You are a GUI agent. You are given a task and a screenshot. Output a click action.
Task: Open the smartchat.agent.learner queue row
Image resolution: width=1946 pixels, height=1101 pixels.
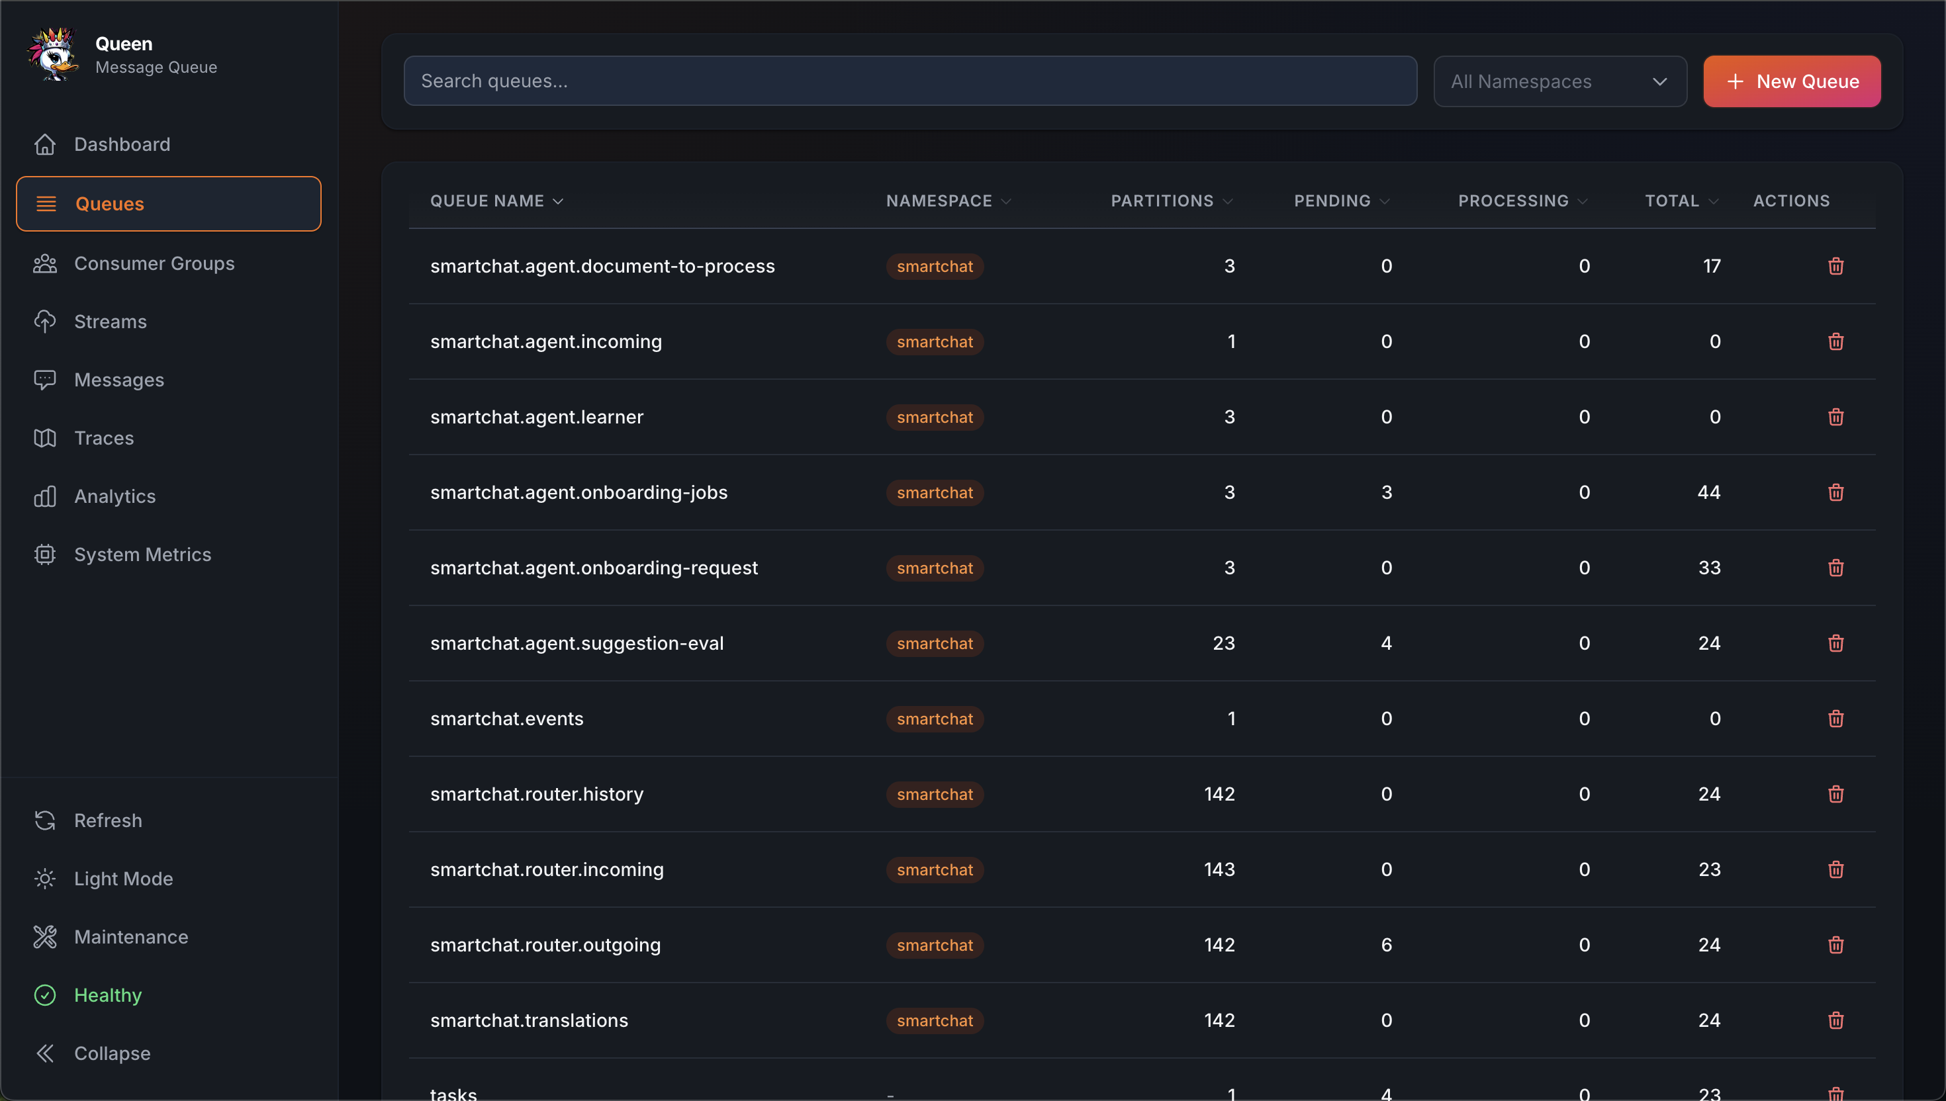click(x=536, y=418)
